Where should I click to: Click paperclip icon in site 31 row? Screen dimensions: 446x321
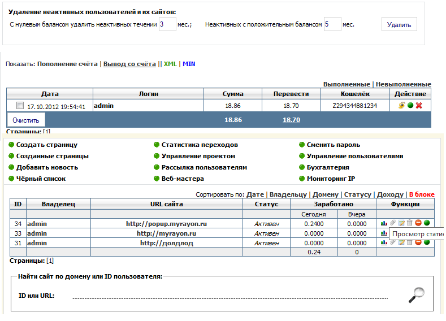pyautogui.click(x=393, y=242)
